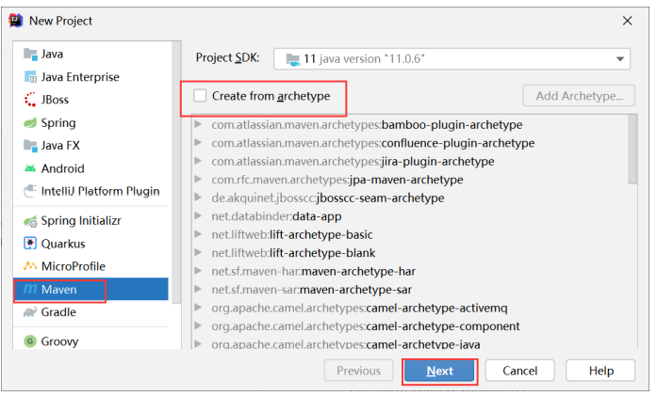Click the Cancel button

pyautogui.click(x=519, y=371)
